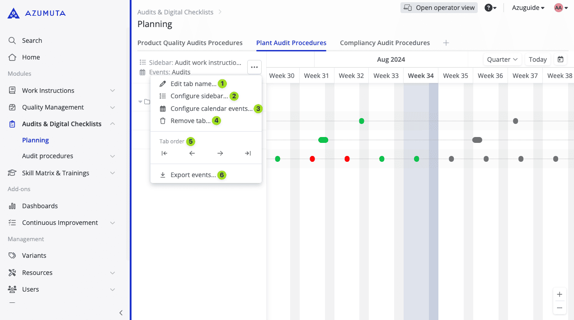Add a new tab with plus icon
574x320 pixels.
point(446,43)
